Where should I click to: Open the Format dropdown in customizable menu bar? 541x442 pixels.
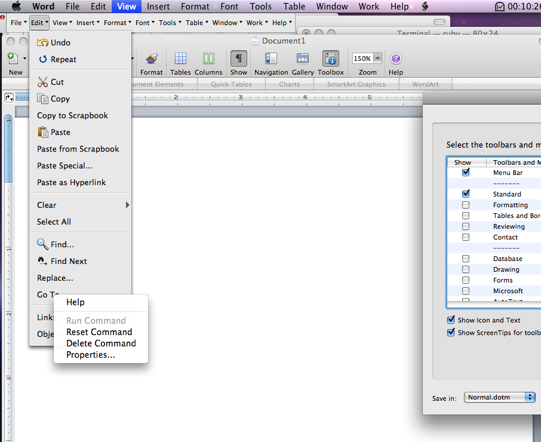(117, 23)
